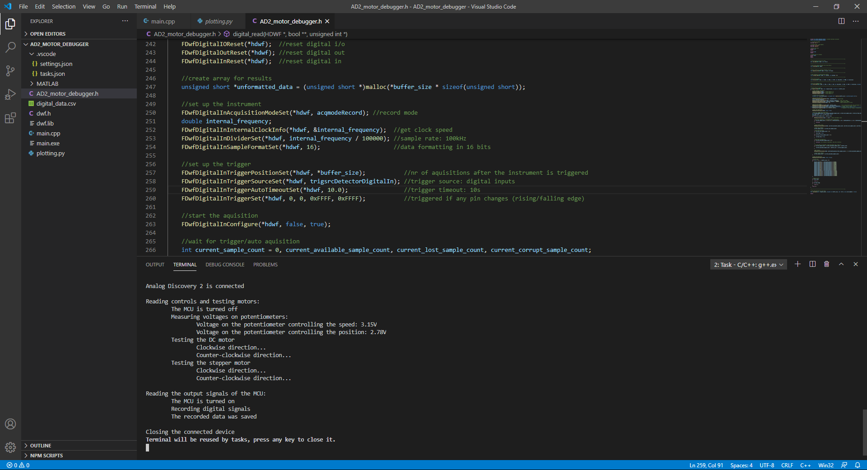
Task: Split the terminal panel
Action: [812, 264]
